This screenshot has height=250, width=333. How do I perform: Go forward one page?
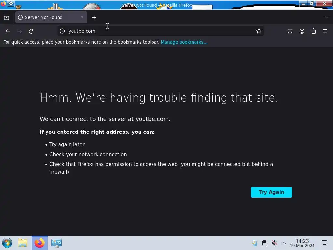(x=20, y=31)
